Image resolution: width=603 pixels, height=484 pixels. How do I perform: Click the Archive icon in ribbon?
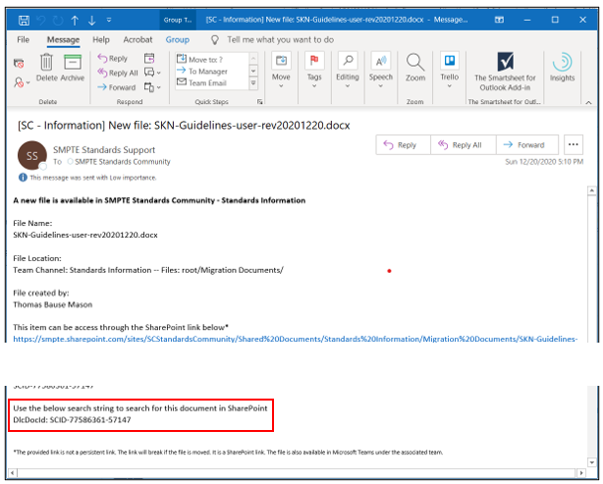(x=73, y=63)
